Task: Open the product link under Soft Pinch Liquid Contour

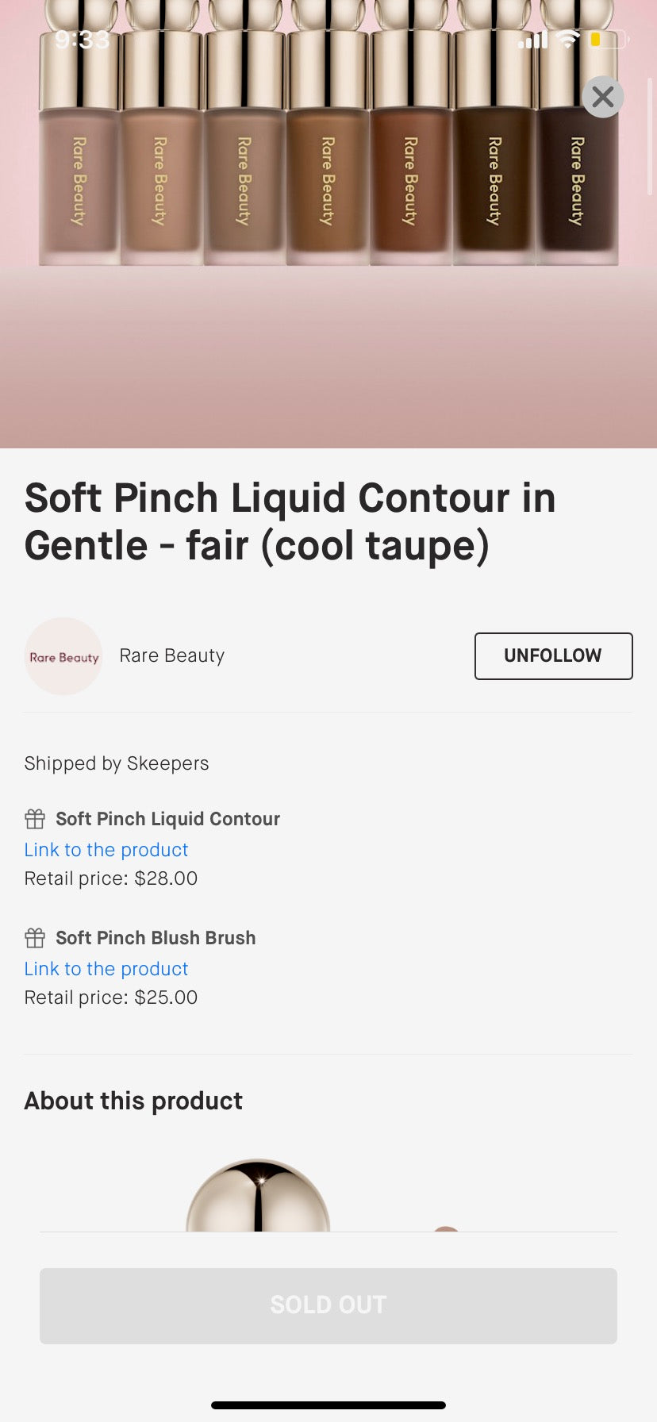Action: tap(106, 850)
